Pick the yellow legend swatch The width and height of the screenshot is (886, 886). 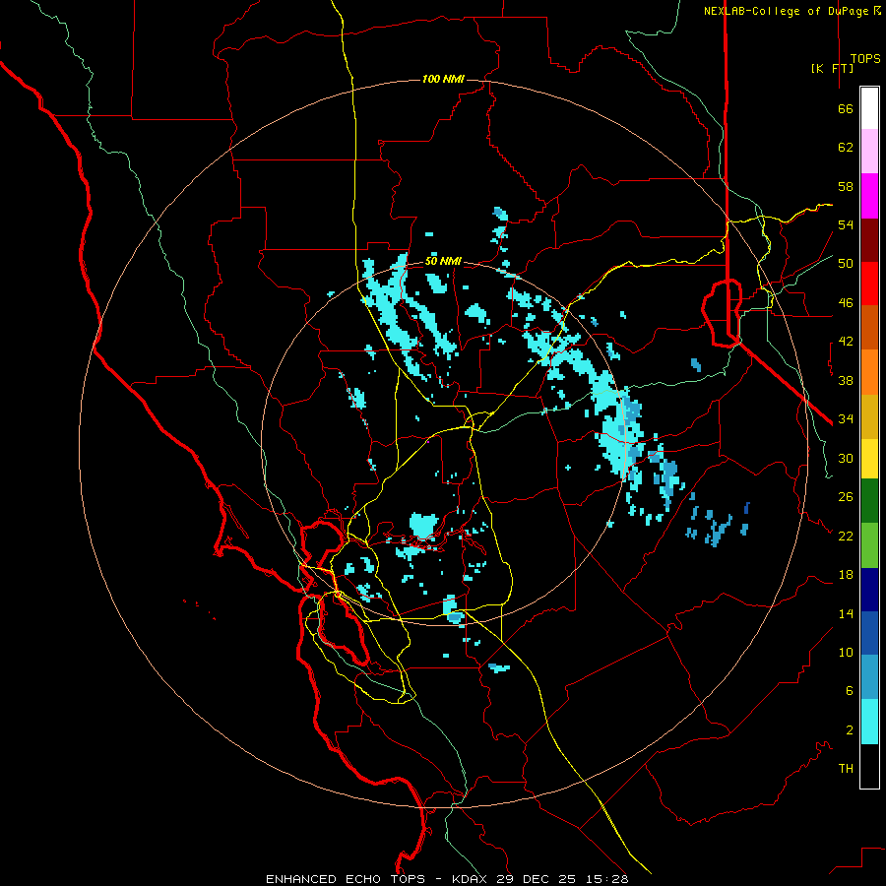869,459
